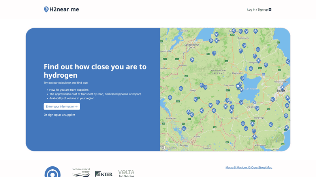Select the white highlighted pin beside Lough Neagh
The image size is (316, 177).
[238, 86]
